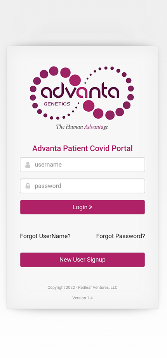Click the GENETICS text in the logo
The height and width of the screenshot is (358, 167).
tap(57, 104)
